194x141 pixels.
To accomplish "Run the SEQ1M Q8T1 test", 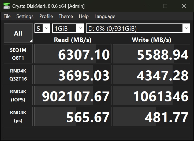I will click(18, 54).
